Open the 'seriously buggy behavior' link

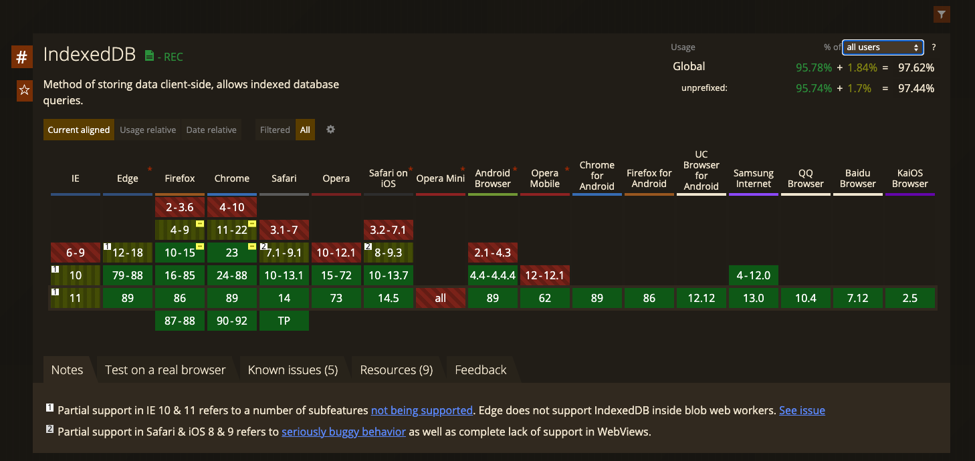coord(344,432)
